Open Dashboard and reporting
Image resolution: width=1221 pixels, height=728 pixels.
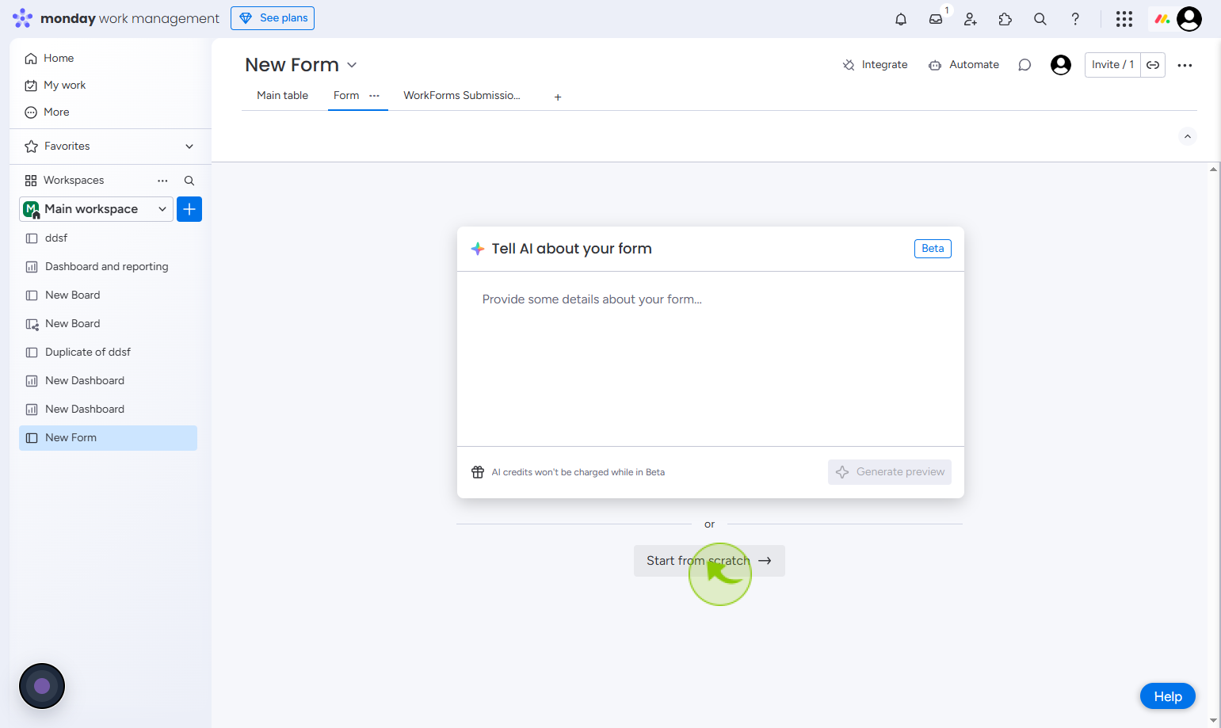click(x=108, y=267)
